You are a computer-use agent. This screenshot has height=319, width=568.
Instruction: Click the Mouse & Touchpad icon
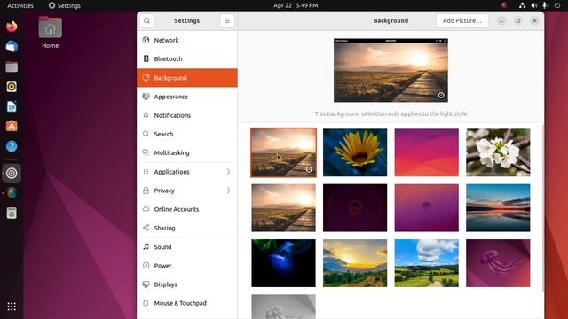pos(146,303)
